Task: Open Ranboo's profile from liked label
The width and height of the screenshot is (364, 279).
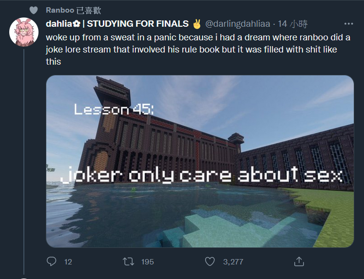Action: tap(60, 10)
